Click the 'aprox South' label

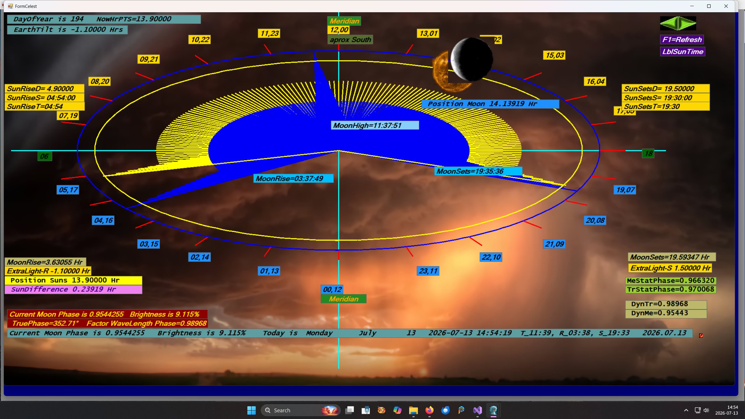click(350, 40)
